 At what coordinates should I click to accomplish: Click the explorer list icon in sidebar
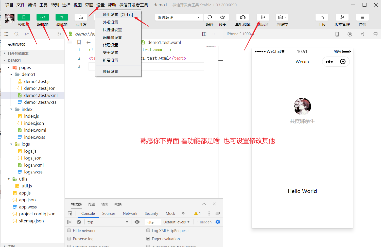click(7, 34)
